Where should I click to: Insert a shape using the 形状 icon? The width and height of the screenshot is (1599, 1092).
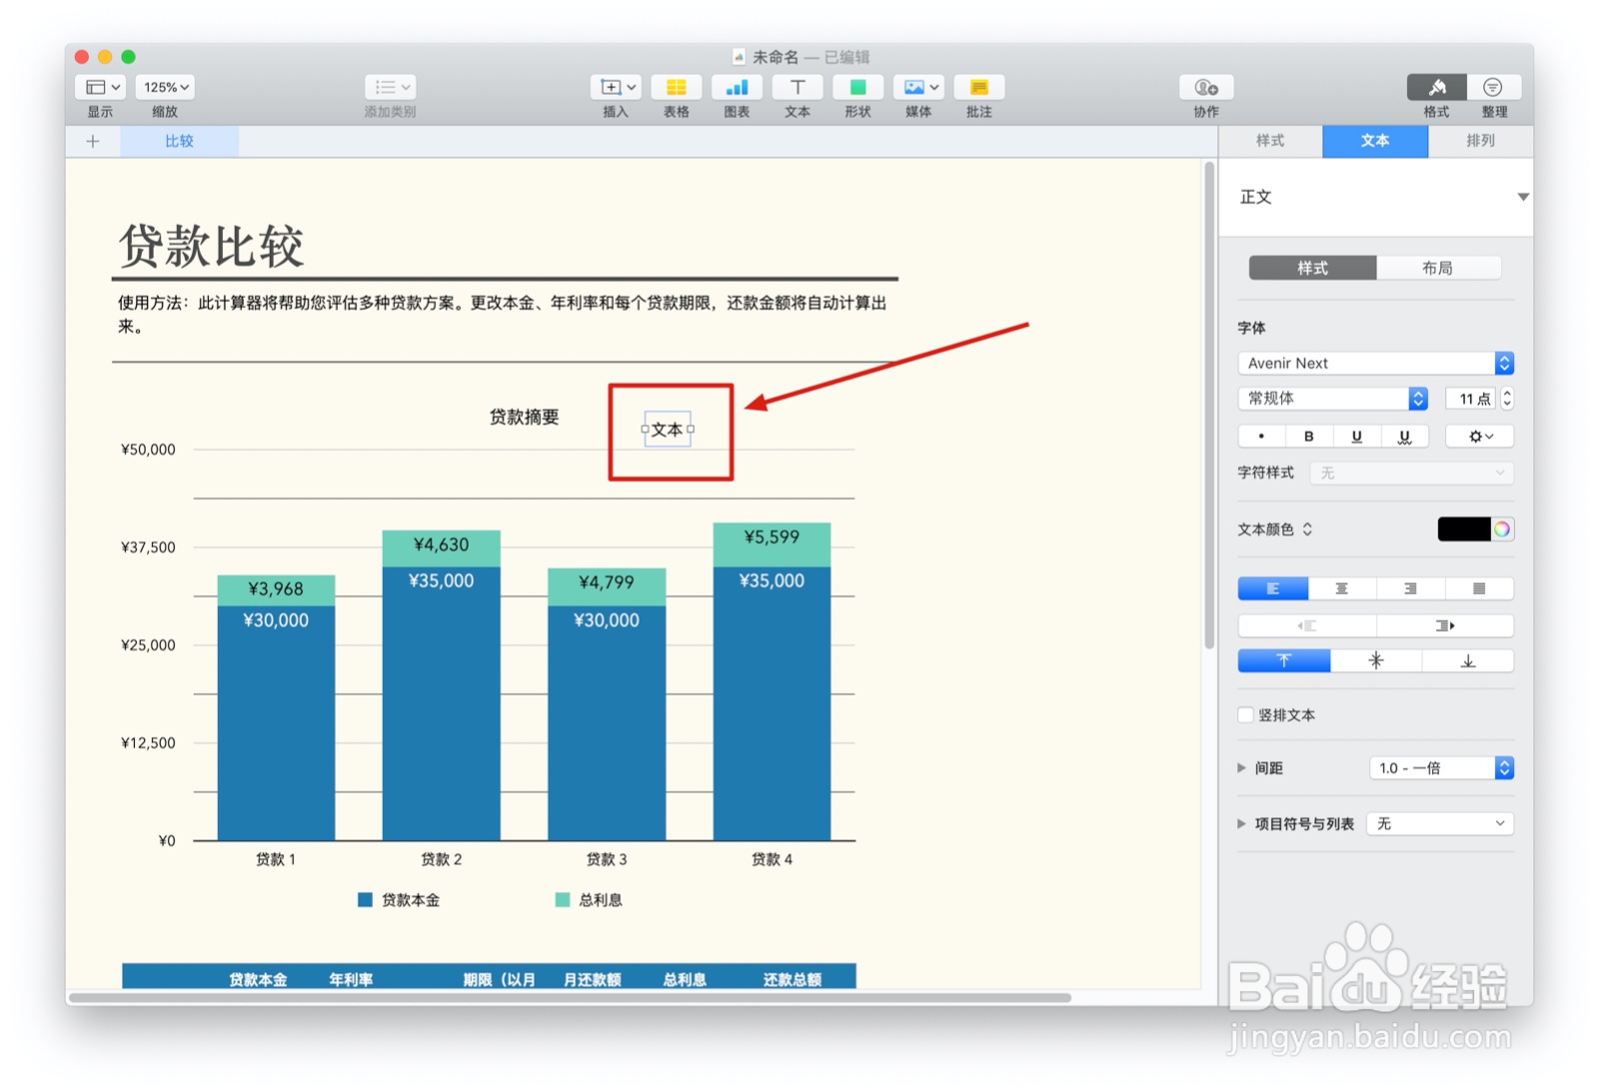coord(857,88)
